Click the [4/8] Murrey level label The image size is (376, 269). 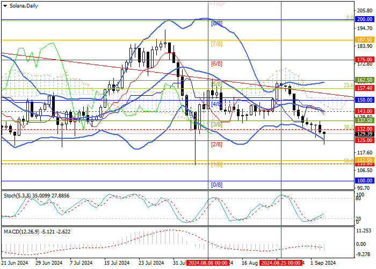[216, 104]
